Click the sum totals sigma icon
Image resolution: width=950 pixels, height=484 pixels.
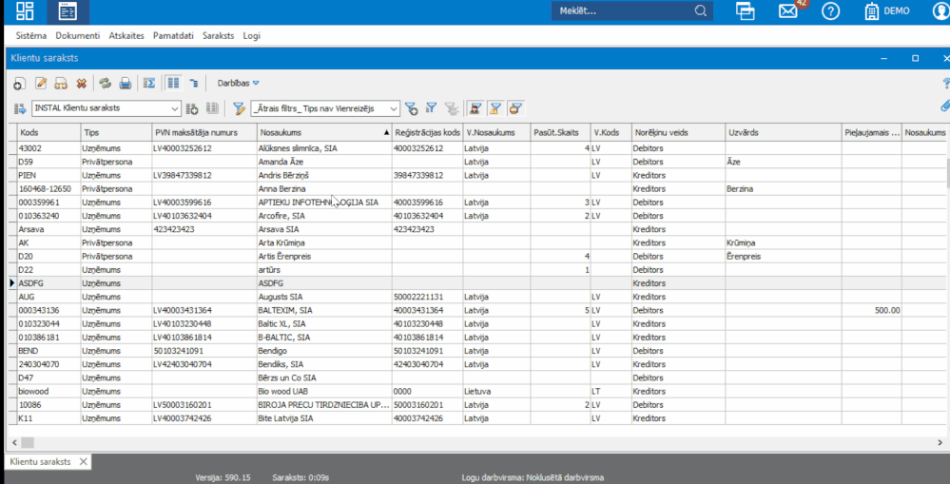(x=149, y=84)
